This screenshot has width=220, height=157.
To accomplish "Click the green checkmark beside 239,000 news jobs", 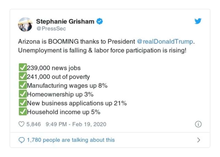I will (23, 68).
